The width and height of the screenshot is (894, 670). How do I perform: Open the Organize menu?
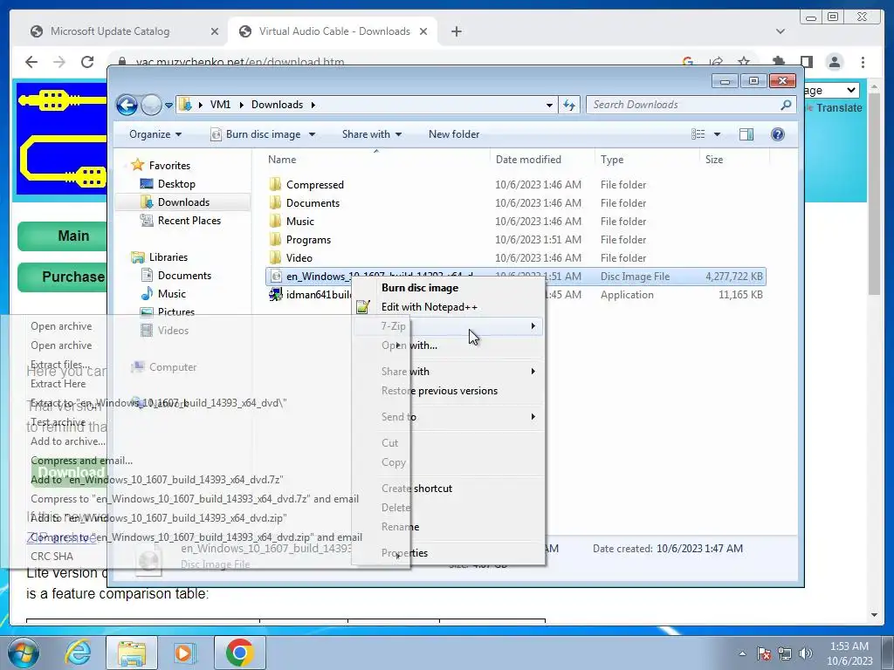[155, 134]
